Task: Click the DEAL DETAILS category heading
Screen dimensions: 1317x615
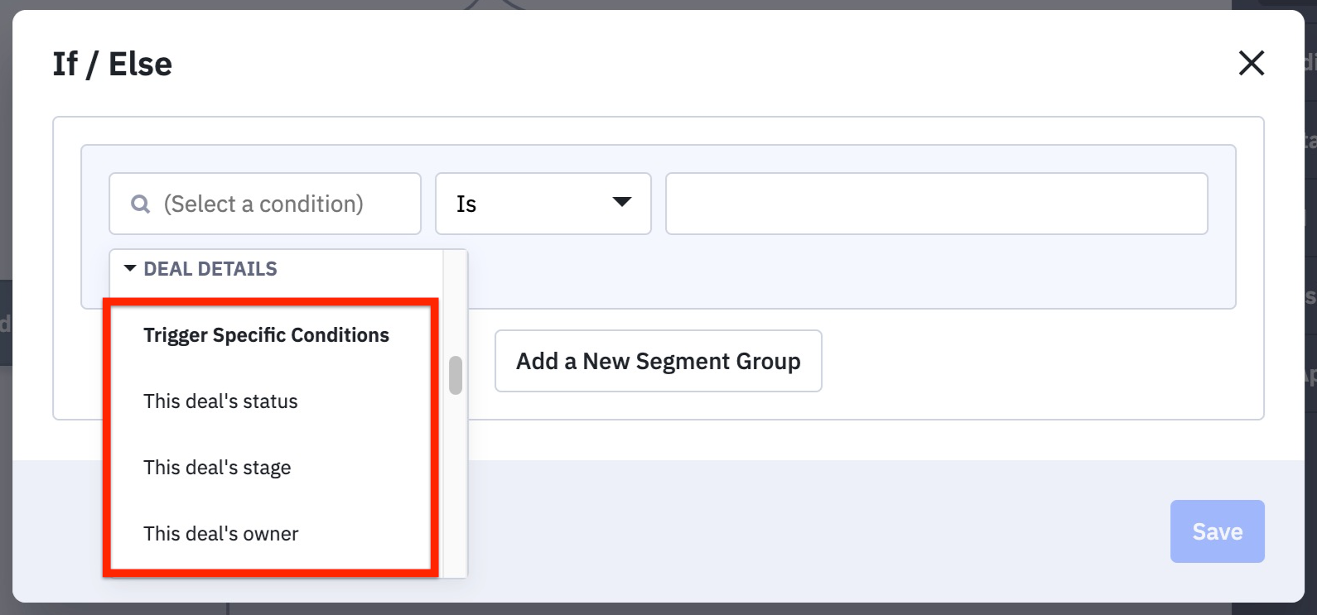Action: 210,269
